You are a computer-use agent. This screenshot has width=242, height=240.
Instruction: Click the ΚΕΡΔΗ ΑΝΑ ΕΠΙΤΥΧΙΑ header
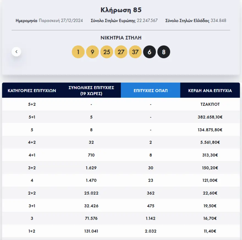pyautogui.click(x=210, y=90)
